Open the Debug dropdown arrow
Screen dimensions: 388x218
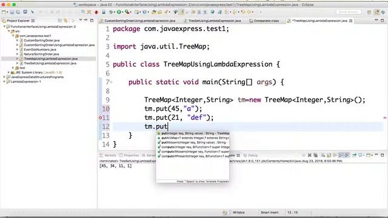coord(115,12)
